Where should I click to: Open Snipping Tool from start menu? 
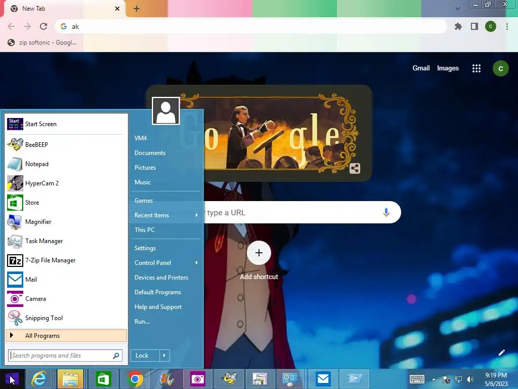pyautogui.click(x=66, y=318)
